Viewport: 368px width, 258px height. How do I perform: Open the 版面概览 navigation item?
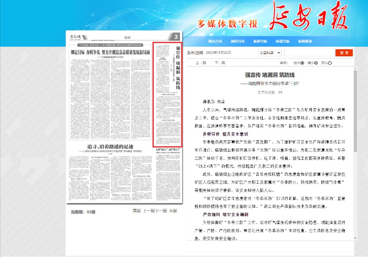click(305, 41)
